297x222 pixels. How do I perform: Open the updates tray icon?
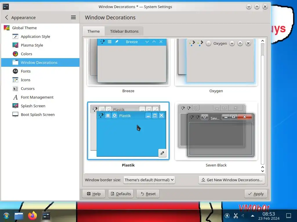(x=227, y=216)
